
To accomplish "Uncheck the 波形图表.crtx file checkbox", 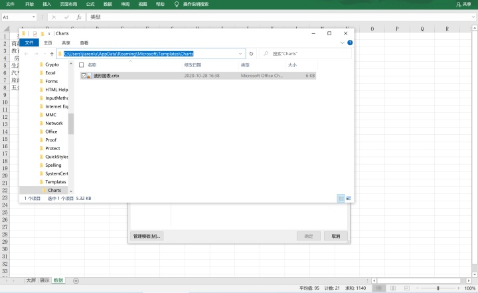I will [84, 76].
